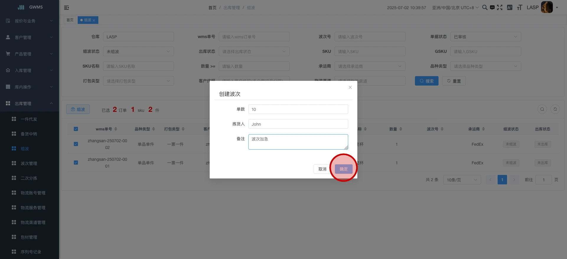This screenshot has height=259, width=567.
Task: Open the font size adjustment icon
Action: 519,8
